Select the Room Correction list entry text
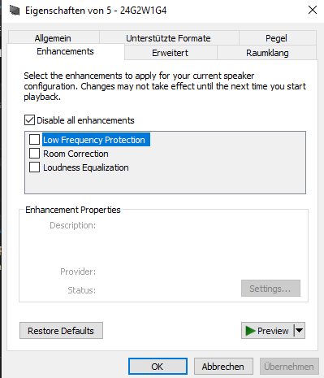The image size is (324, 378). coord(76,154)
